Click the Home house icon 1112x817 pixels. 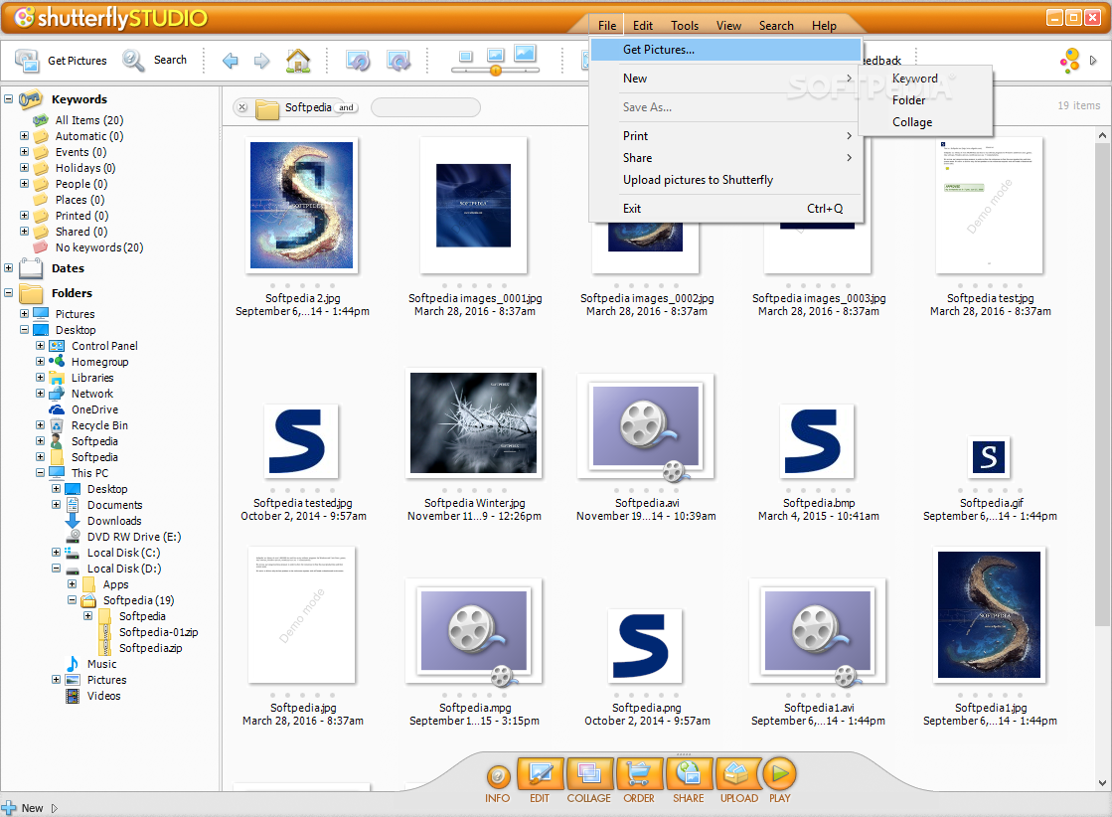click(298, 61)
